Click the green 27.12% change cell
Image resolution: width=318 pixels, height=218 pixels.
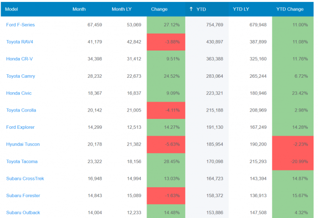(x=166, y=25)
